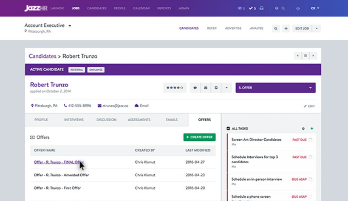Open the CK user menu
The image size is (348, 201).
click(x=315, y=8)
